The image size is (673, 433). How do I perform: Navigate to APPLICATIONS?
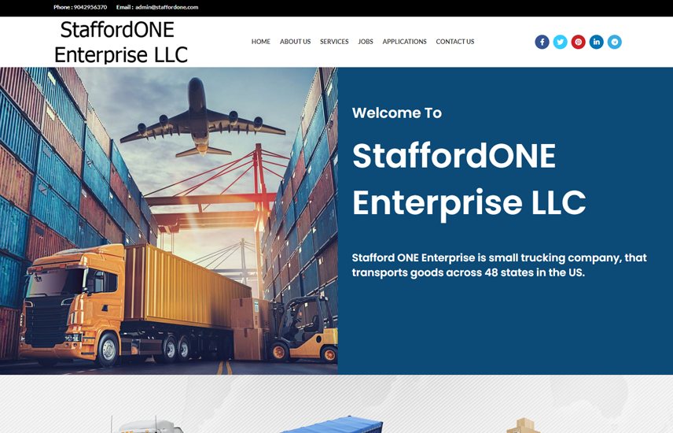point(404,42)
